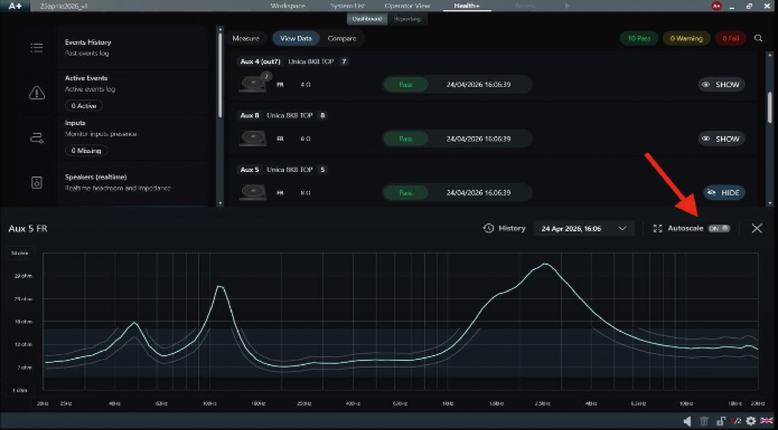Select the Inputs cable icon in sidebar
Image resolution: width=778 pixels, height=430 pixels.
click(37, 138)
